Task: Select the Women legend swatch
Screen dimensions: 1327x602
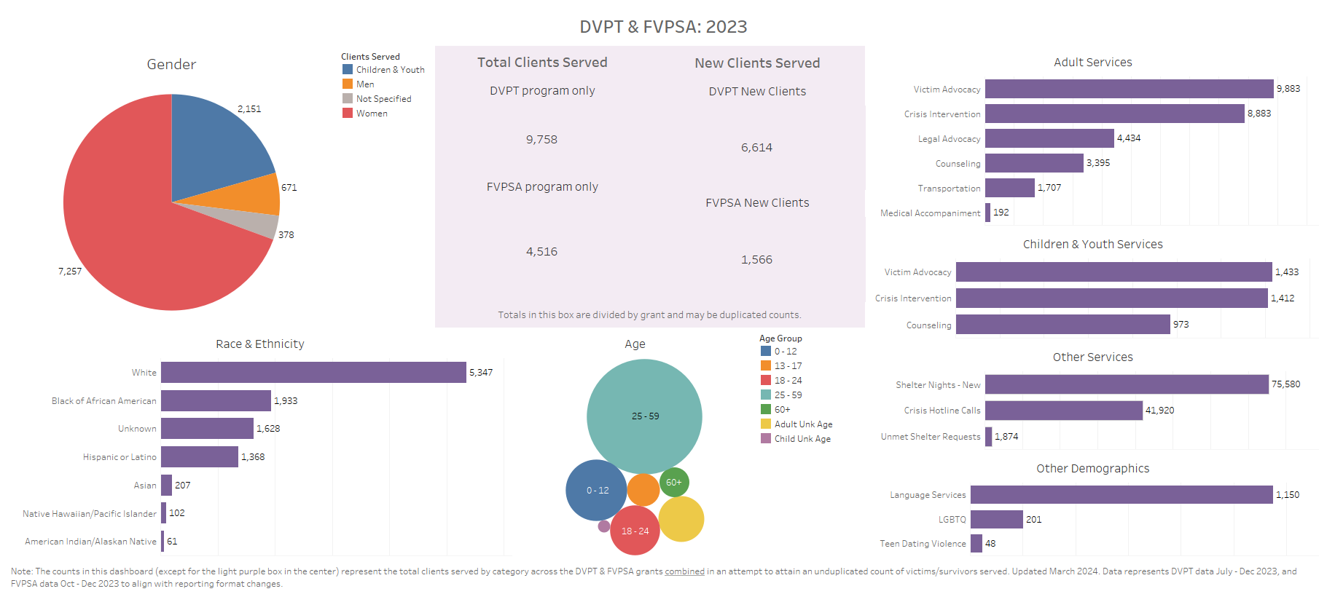Action: click(348, 114)
